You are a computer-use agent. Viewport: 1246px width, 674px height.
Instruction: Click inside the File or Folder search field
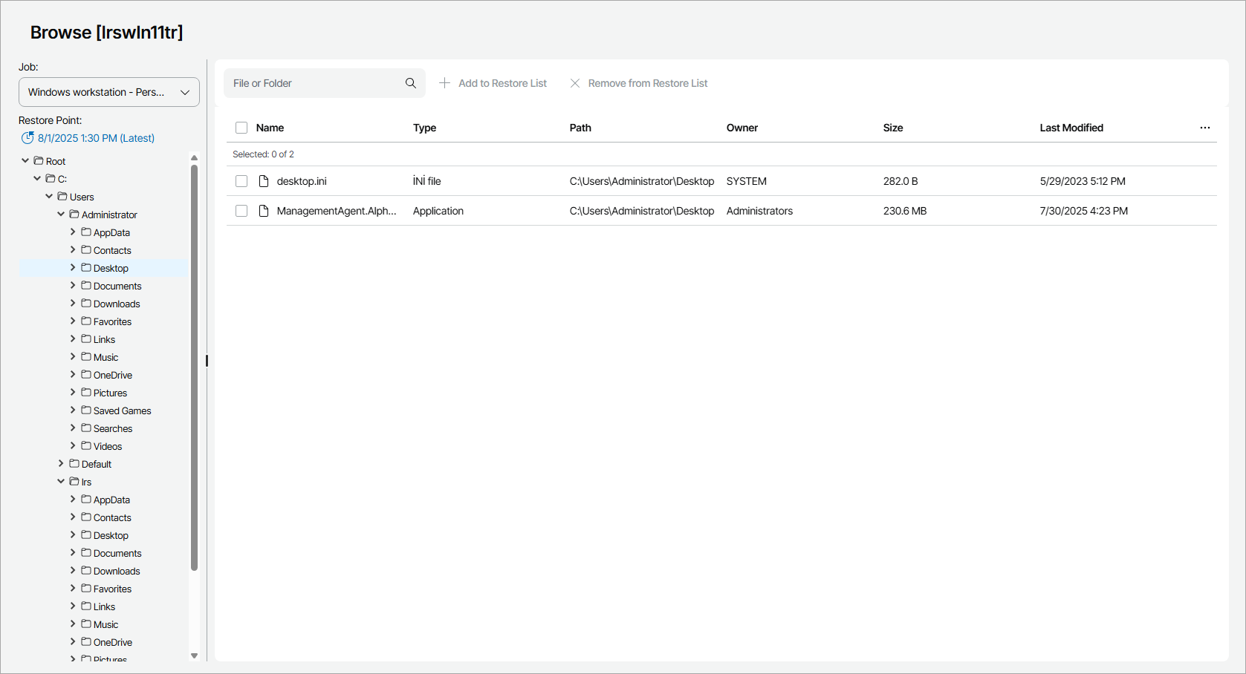[312, 83]
